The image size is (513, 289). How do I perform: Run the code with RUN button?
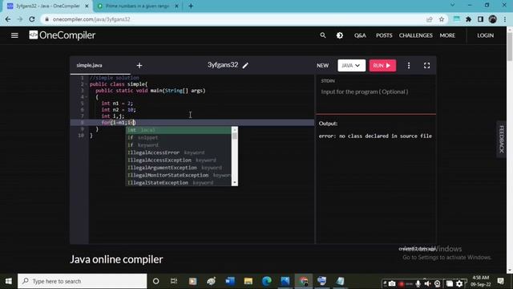(x=382, y=66)
